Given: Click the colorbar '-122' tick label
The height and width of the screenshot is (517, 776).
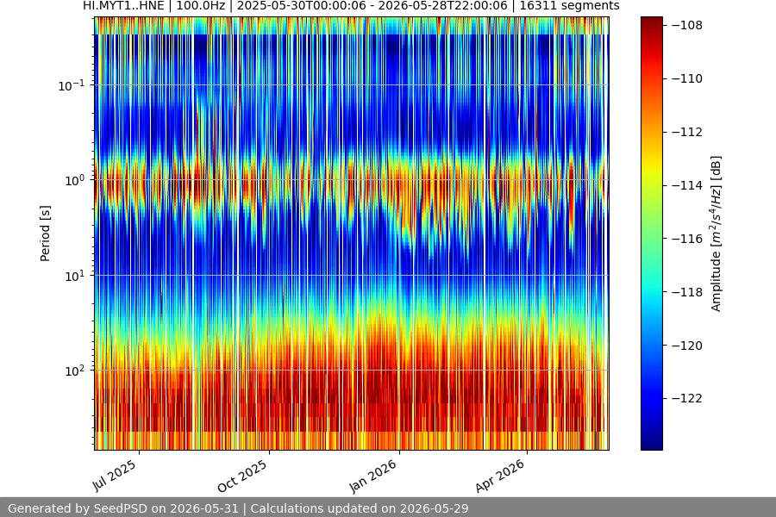Looking at the screenshot, I should tap(687, 398).
